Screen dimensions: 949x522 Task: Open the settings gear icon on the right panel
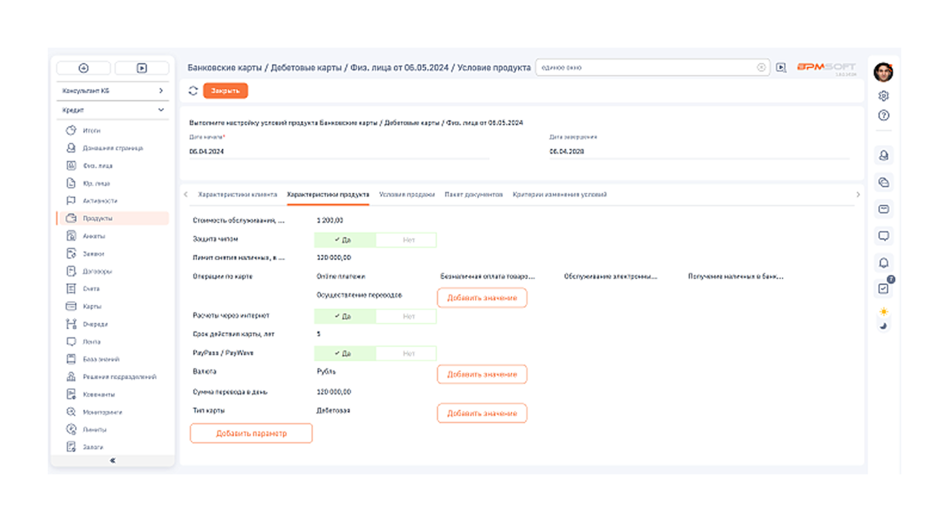click(x=883, y=95)
